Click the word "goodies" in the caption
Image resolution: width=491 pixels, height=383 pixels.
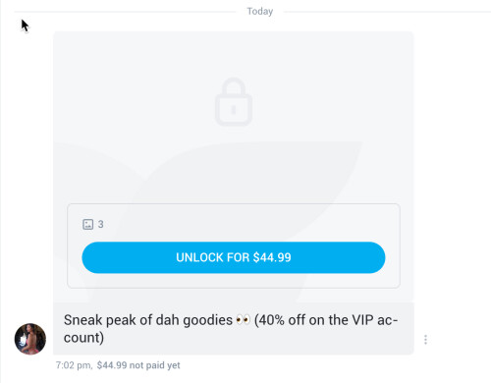[207, 321]
